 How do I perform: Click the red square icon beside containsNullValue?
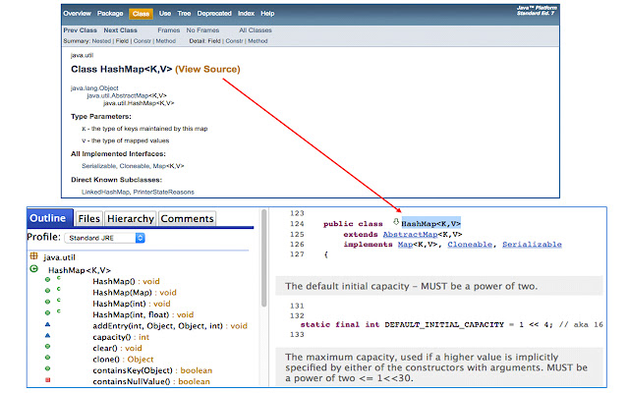[46, 380]
